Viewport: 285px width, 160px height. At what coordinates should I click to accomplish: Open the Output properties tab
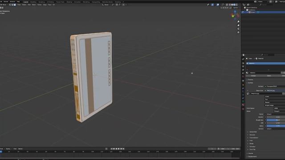pos(243,67)
